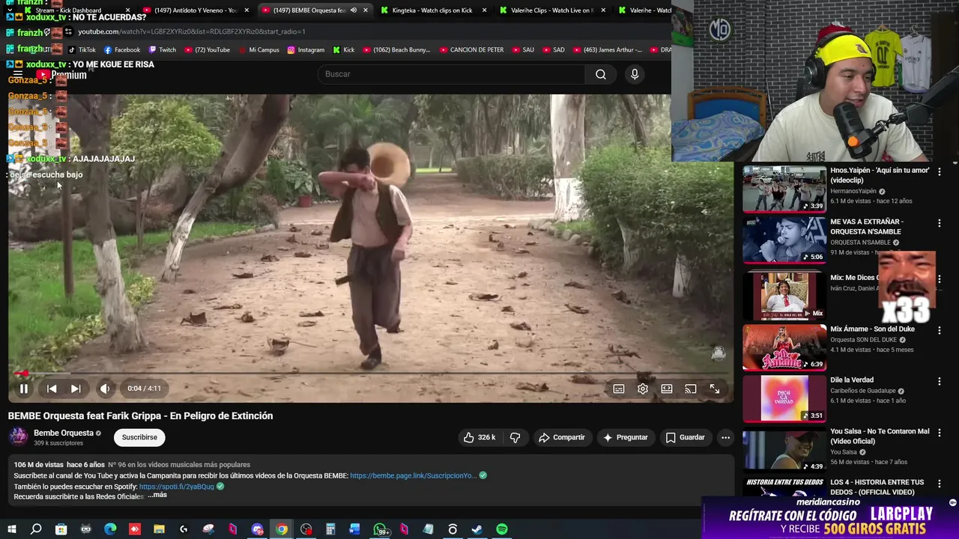Subscribe using the Suscribirse button
This screenshot has height=539, width=959.
pos(139,437)
